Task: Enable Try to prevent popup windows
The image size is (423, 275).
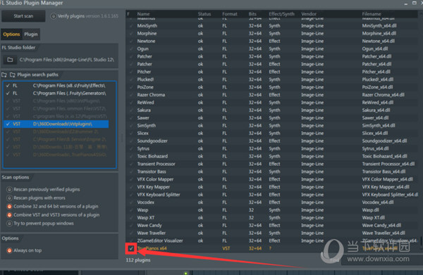Action: tap(9, 224)
